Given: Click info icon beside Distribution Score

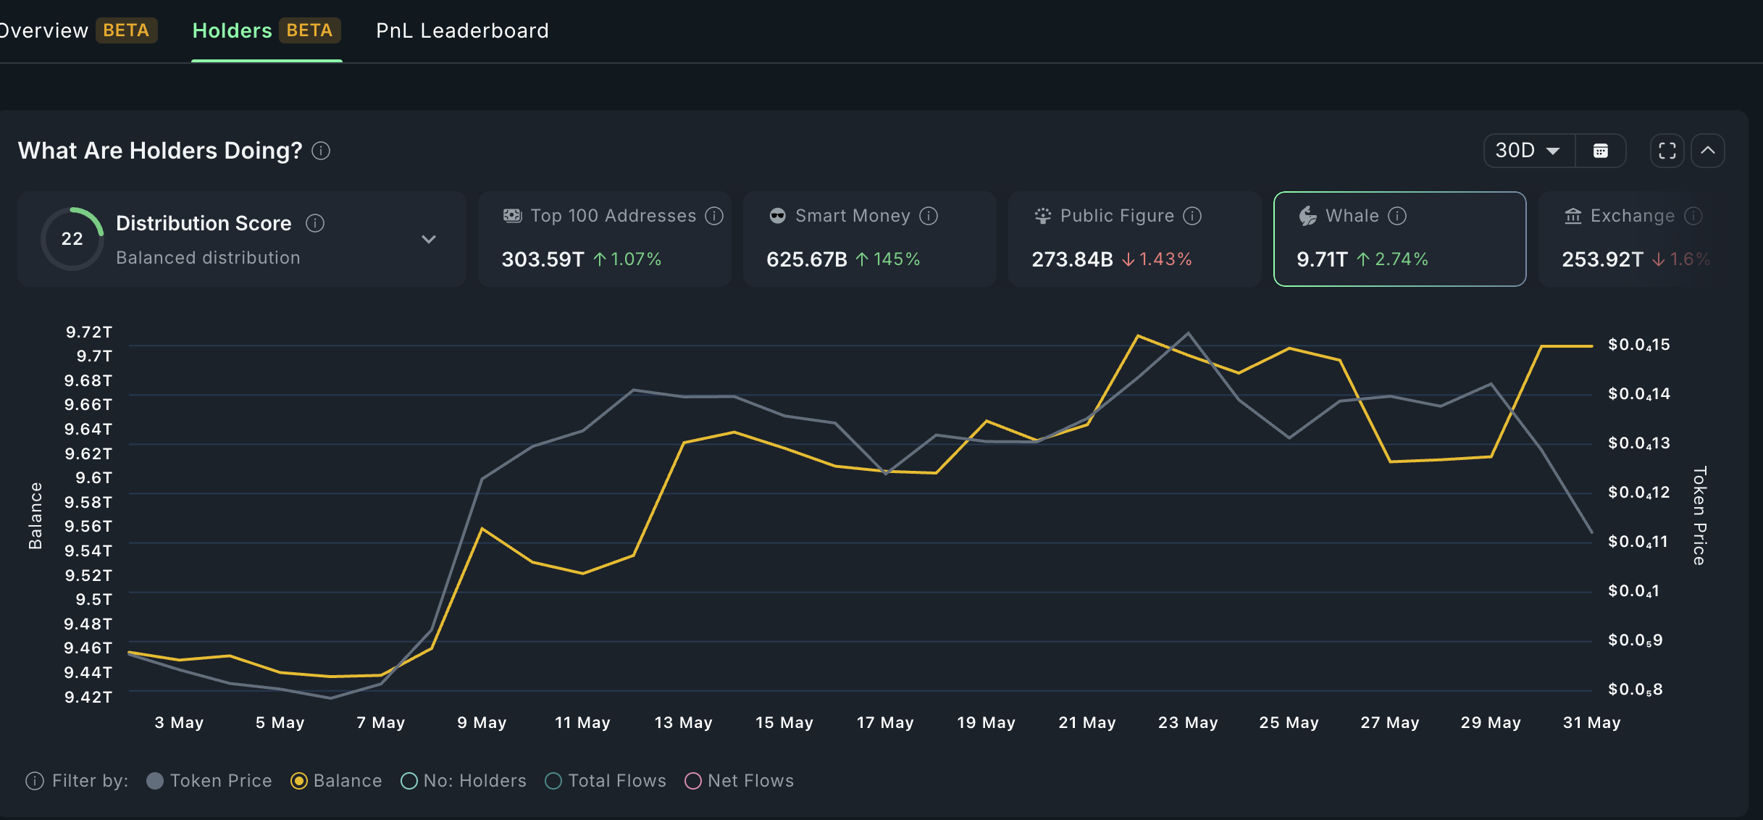Looking at the screenshot, I should 315,223.
